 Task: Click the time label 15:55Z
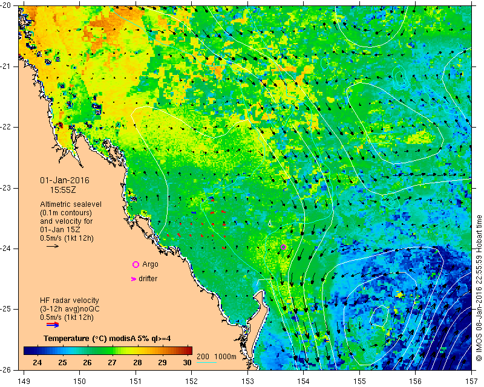63,190
